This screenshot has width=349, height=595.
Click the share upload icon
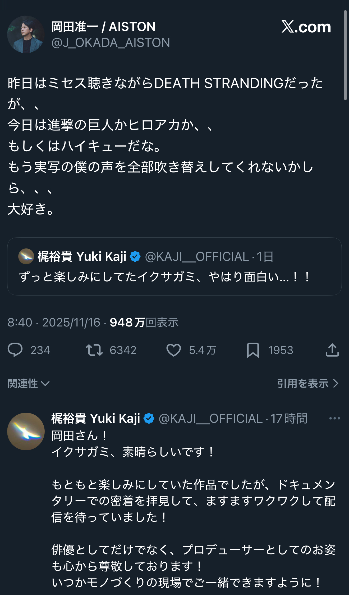pos(332,350)
